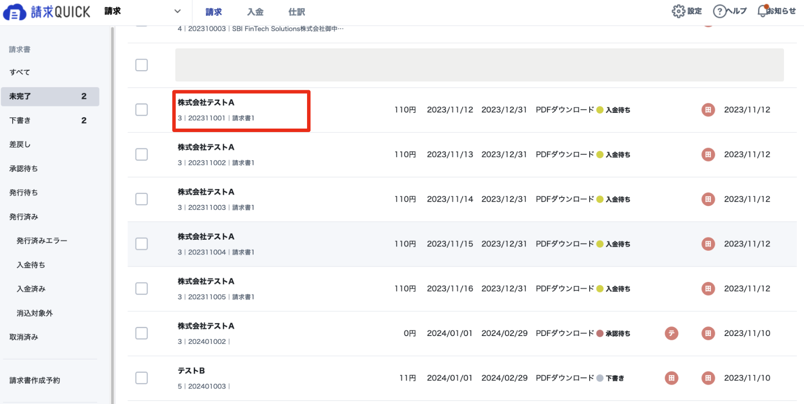This screenshot has height=404, width=804.
Task: Click the 3 | 202311004 | 請求書1 subtitle
Action: pyautogui.click(x=216, y=252)
